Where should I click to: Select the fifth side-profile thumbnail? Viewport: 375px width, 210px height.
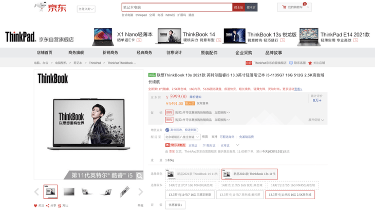coord(125,191)
